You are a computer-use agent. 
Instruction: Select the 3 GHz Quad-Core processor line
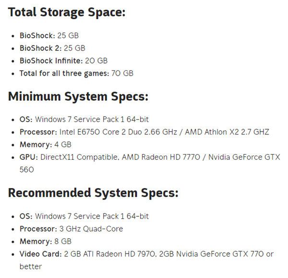coord(71,229)
